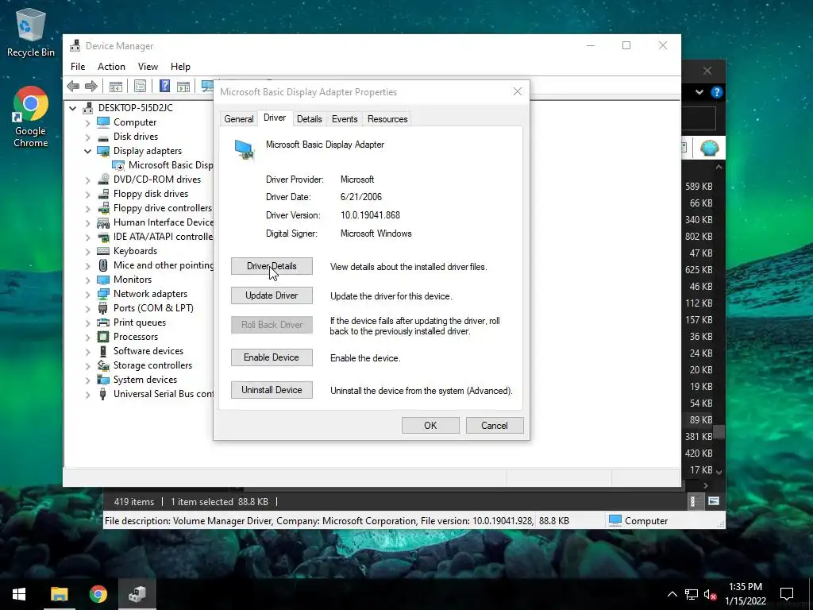Click the Driver Details button
The image size is (813, 610).
click(272, 266)
